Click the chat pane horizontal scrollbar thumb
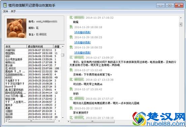The image size is (186, 127). pyautogui.click(x=93, y=121)
